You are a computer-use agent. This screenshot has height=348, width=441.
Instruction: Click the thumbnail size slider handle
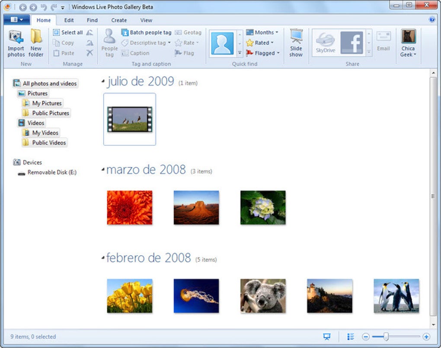(386, 336)
